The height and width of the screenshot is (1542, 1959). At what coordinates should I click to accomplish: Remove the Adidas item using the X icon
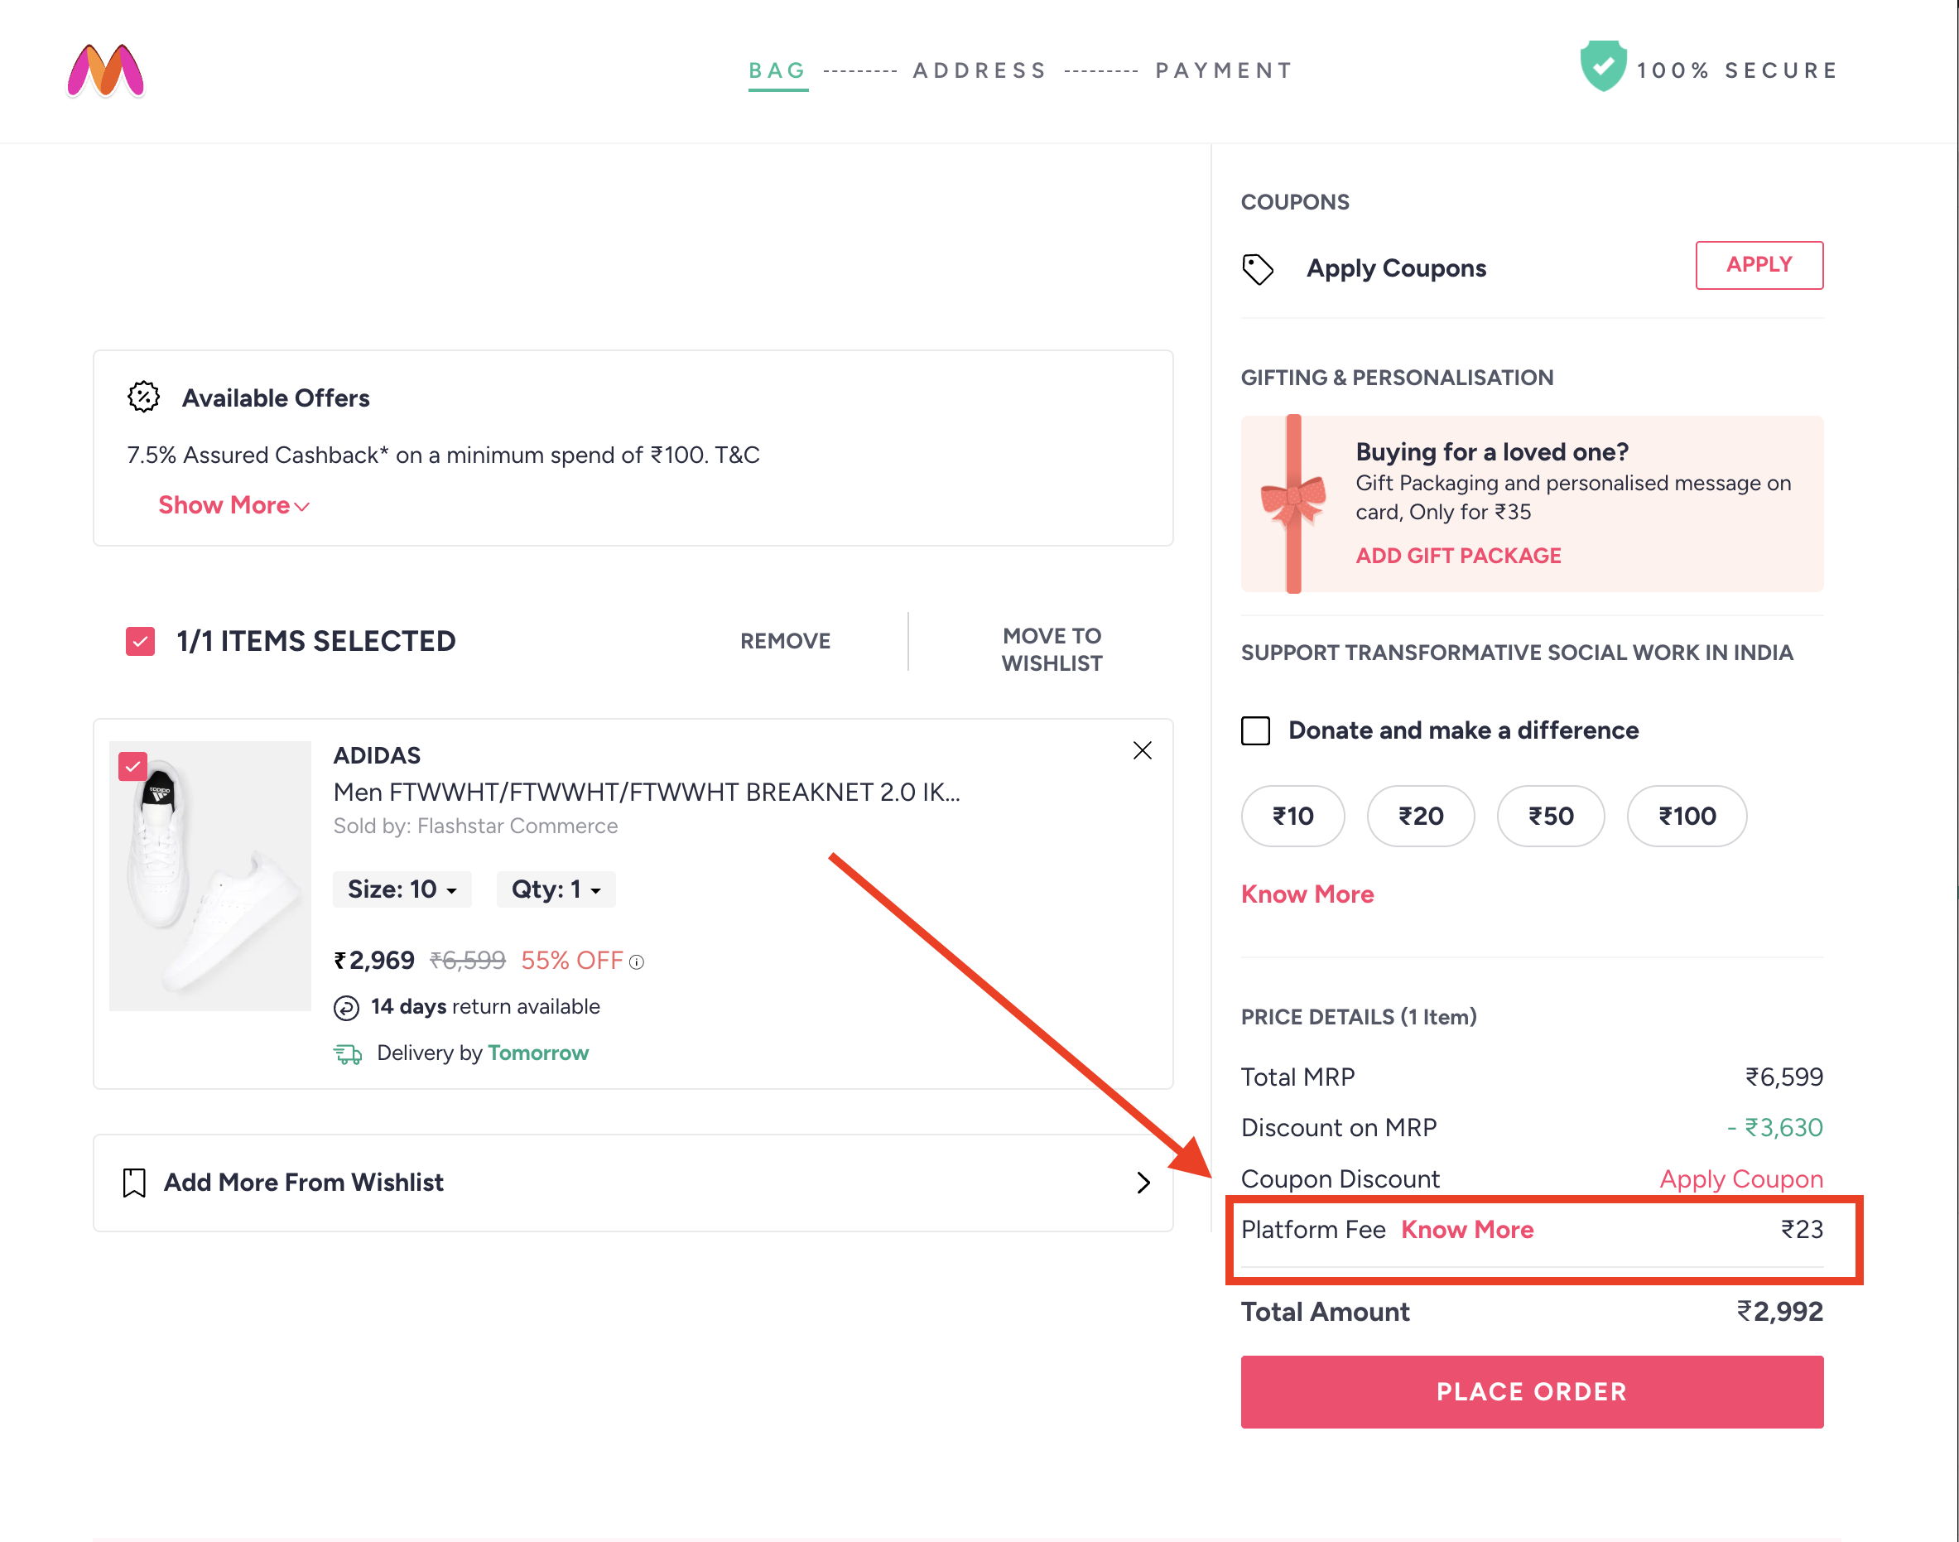1142,750
